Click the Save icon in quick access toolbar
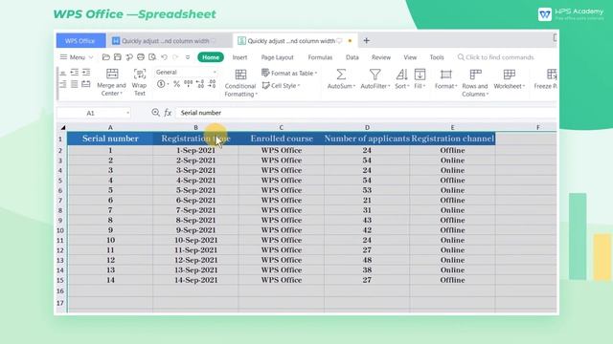613x344 pixels. [x=117, y=57]
